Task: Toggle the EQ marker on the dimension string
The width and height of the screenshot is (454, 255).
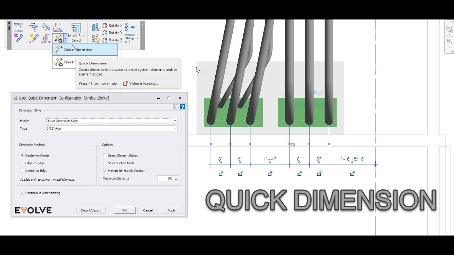Action: click(293, 145)
